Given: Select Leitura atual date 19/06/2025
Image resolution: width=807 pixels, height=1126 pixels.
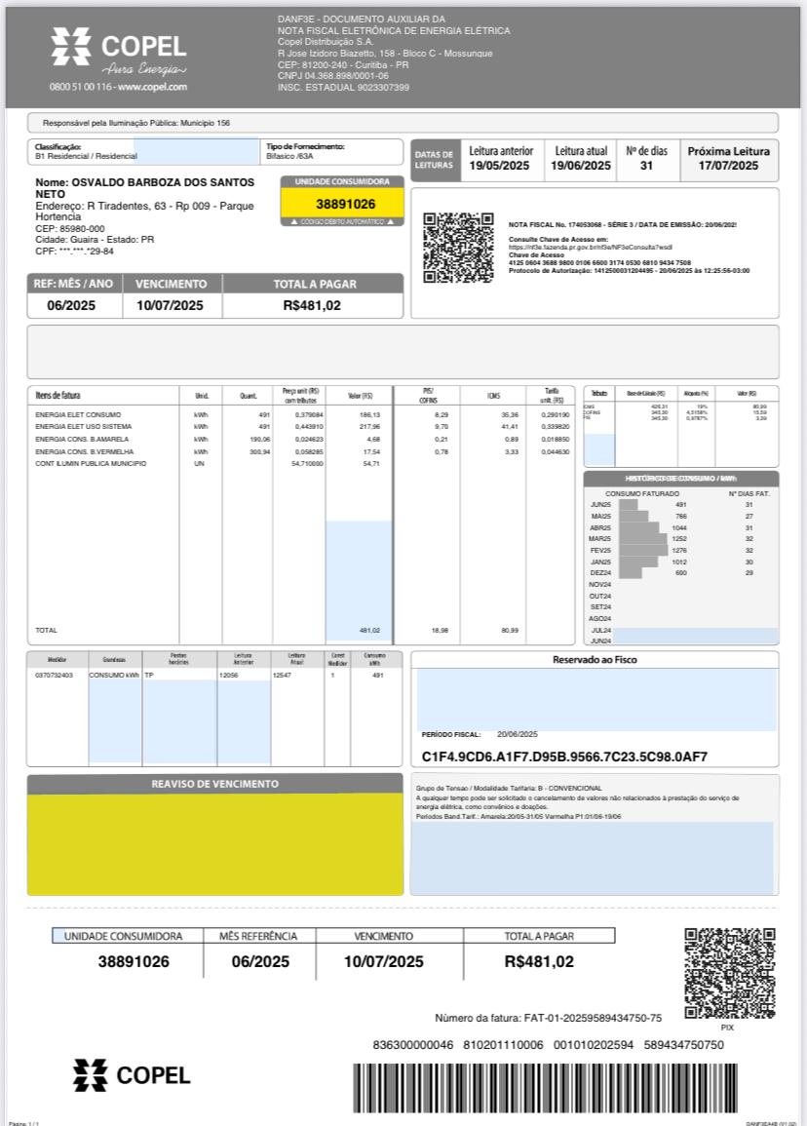Looking at the screenshot, I should [x=580, y=166].
